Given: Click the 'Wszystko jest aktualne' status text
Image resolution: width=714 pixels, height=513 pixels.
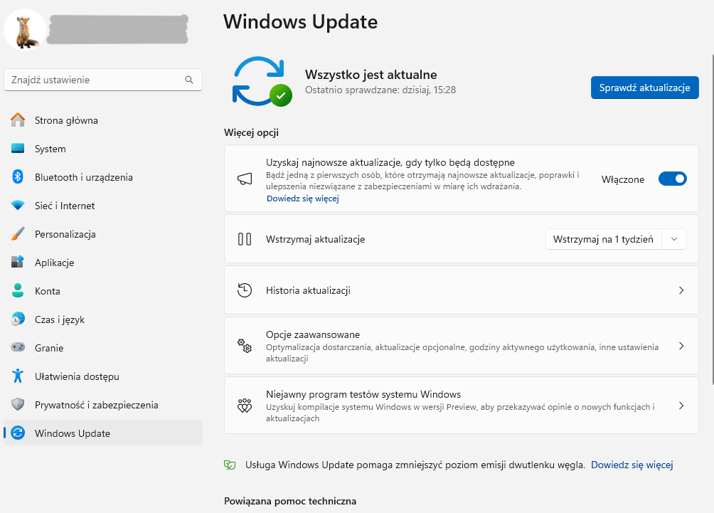Looking at the screenshot, I should point(371,74).
